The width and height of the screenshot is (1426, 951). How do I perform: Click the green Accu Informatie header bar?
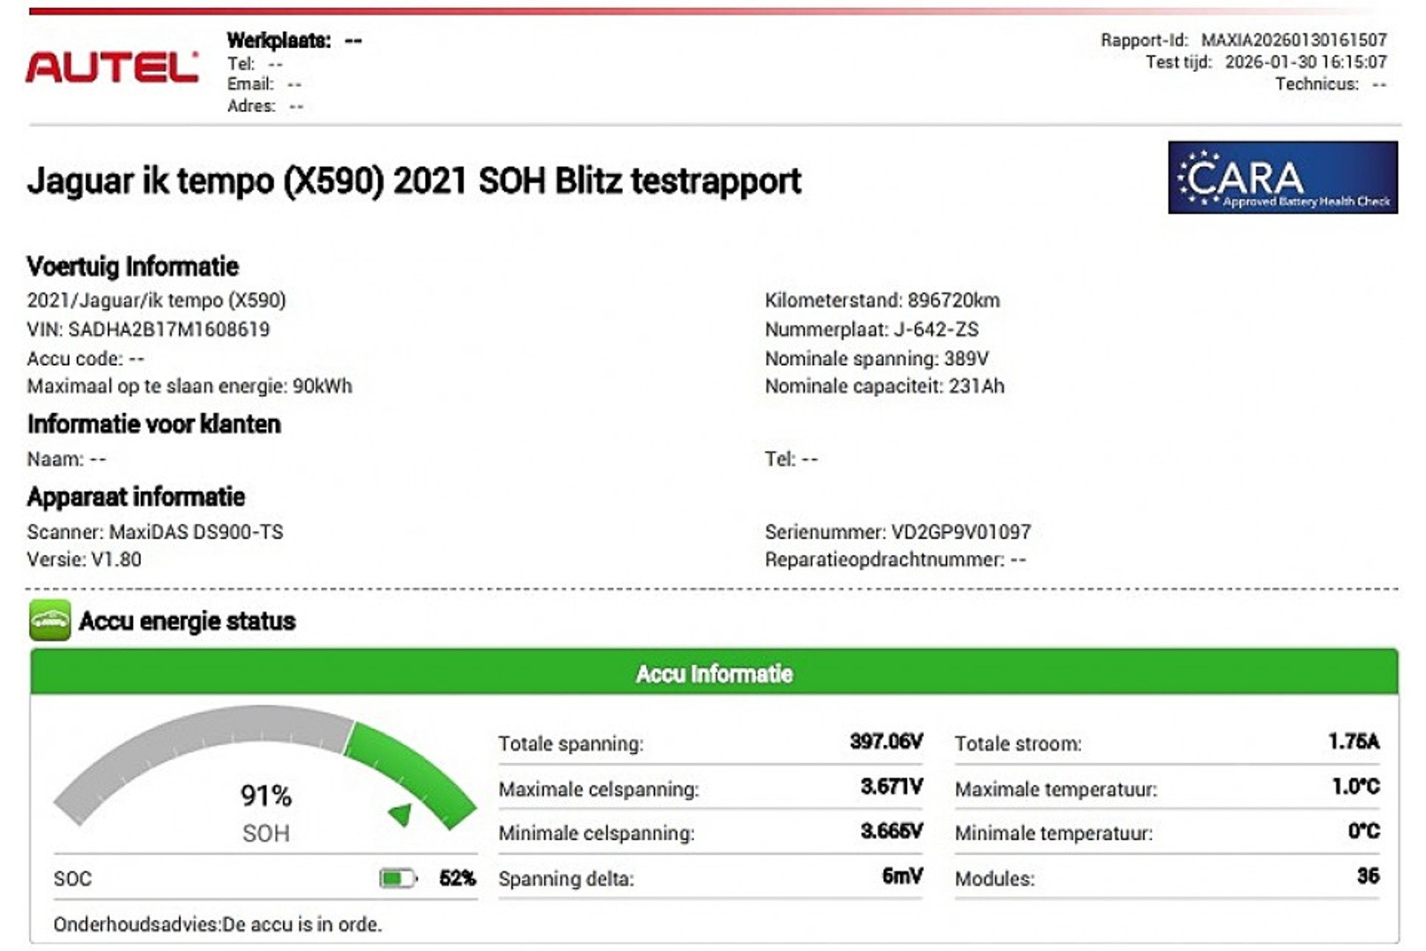tap(714, 673)
